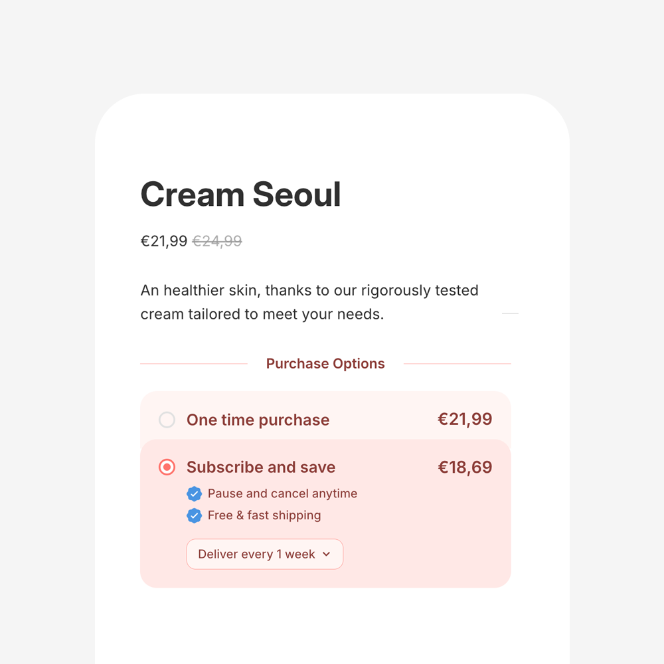Click the strikethrough €24,99 original price
This screenshot has height=664, width=664.
click(x=217, y=240)
